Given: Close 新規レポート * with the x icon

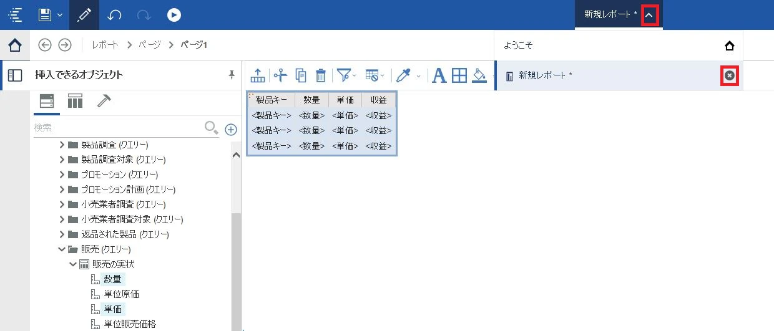Looking at the screenshot, I should click(x=730, y=75).
